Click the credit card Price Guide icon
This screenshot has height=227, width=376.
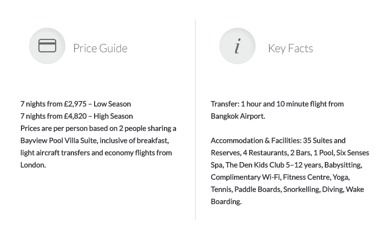[47, 46]
